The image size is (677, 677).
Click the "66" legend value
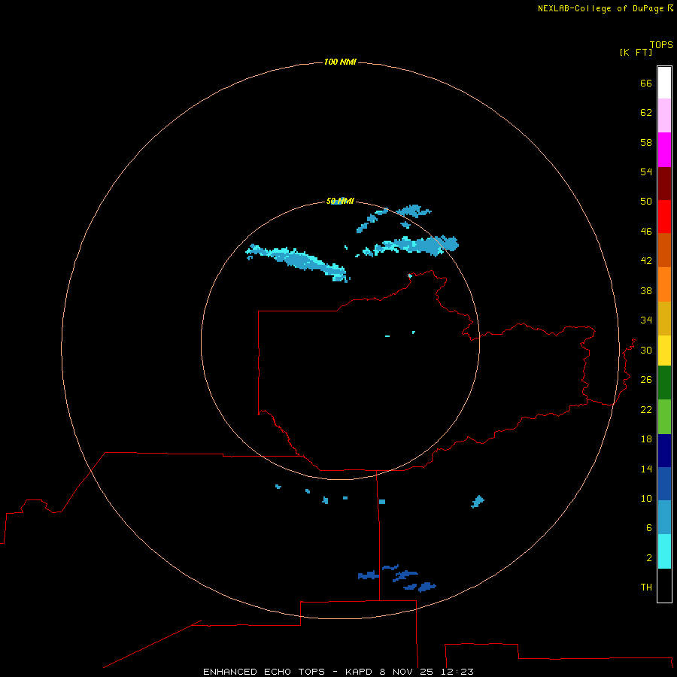tap(646, 83)
